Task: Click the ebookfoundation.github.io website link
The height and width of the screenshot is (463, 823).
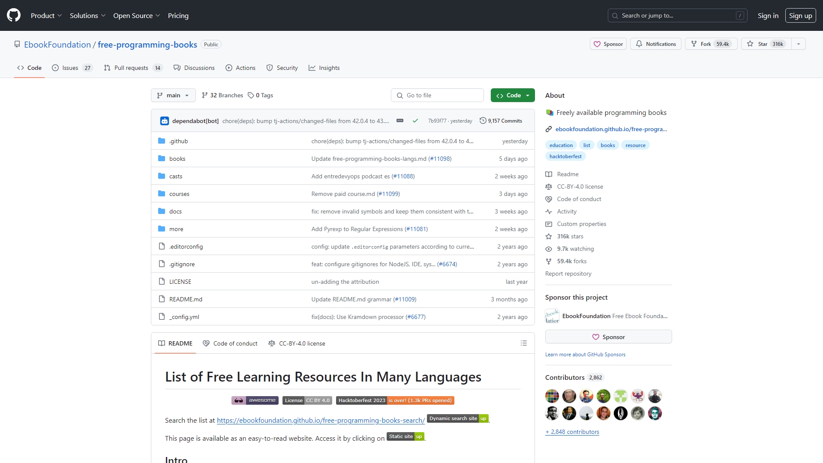Action: 611,129
